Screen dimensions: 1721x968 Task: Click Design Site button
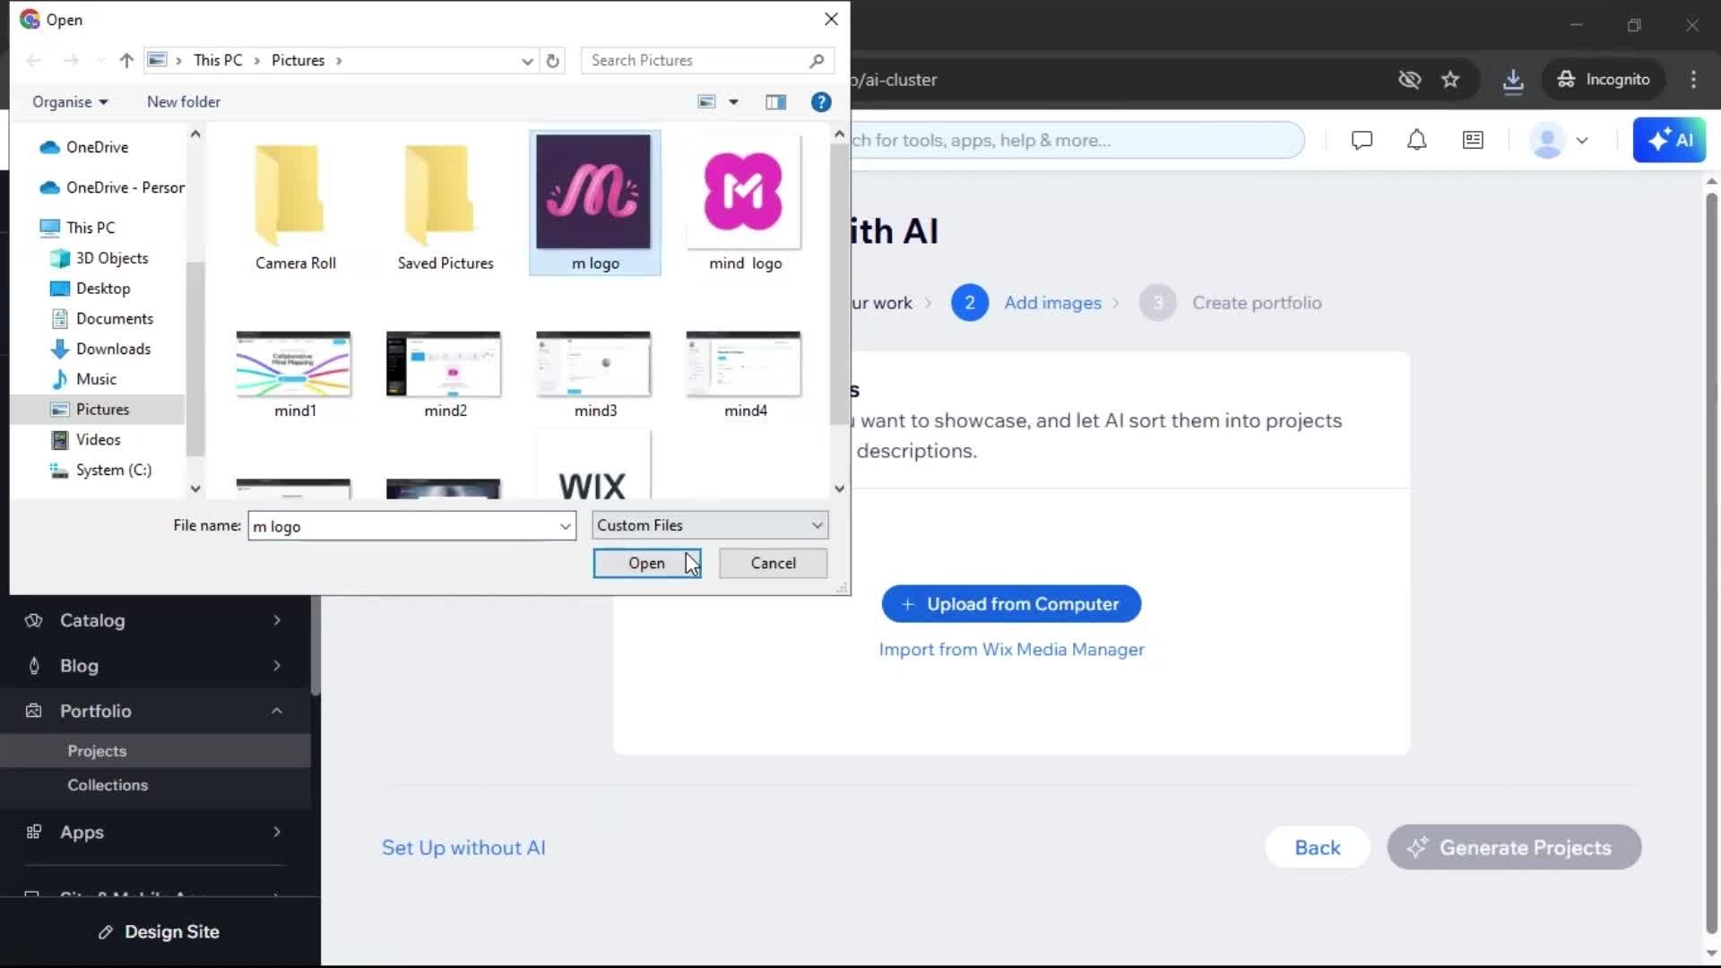coord(160,932)
